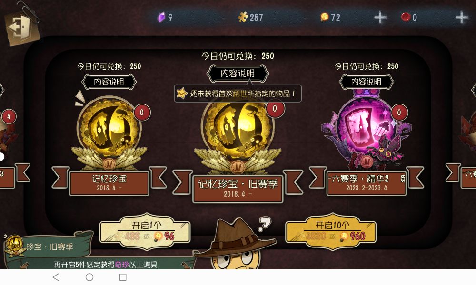This screenshot has width=476, height=285.
Task: Tap the red coin currency icon
Action: (x=406, y=17)
